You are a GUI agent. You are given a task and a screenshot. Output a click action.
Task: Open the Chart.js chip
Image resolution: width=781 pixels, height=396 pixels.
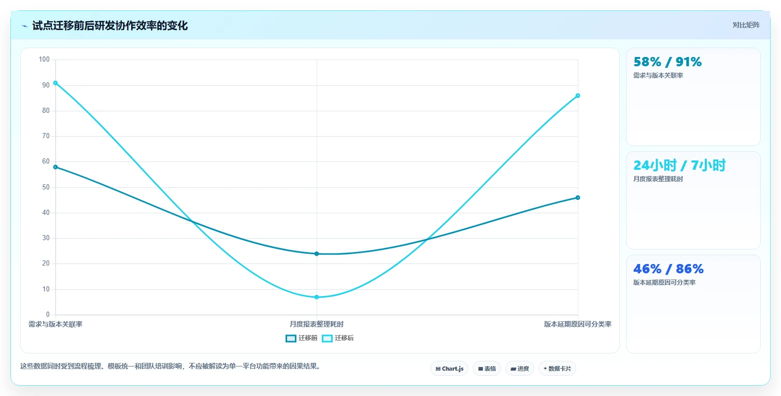[x=449, y=369]
